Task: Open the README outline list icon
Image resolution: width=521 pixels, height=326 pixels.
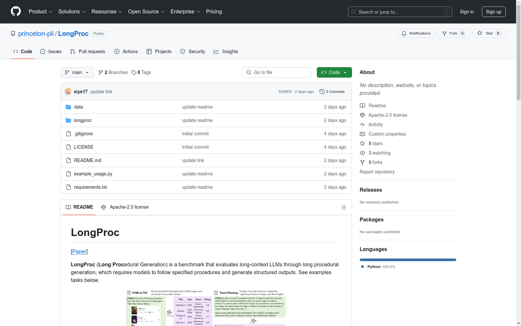Action: click(x=344, y=207)
